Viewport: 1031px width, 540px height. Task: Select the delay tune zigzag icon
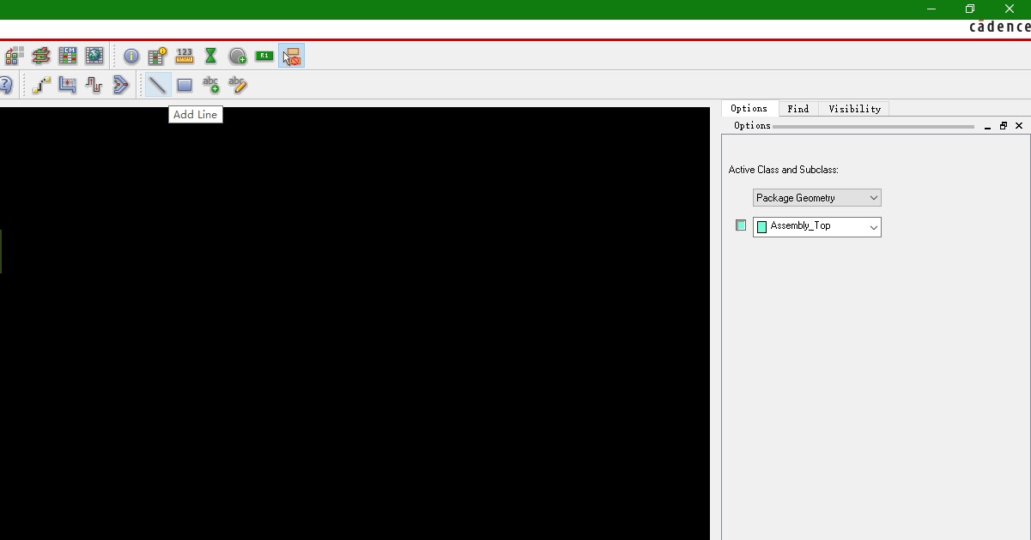coord(94,85)
